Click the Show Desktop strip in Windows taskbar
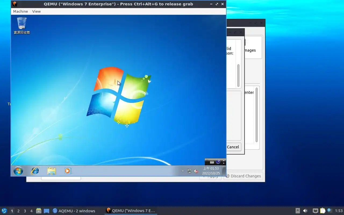The height and width of the screenshot is (215, 344). tap(224, 171)
